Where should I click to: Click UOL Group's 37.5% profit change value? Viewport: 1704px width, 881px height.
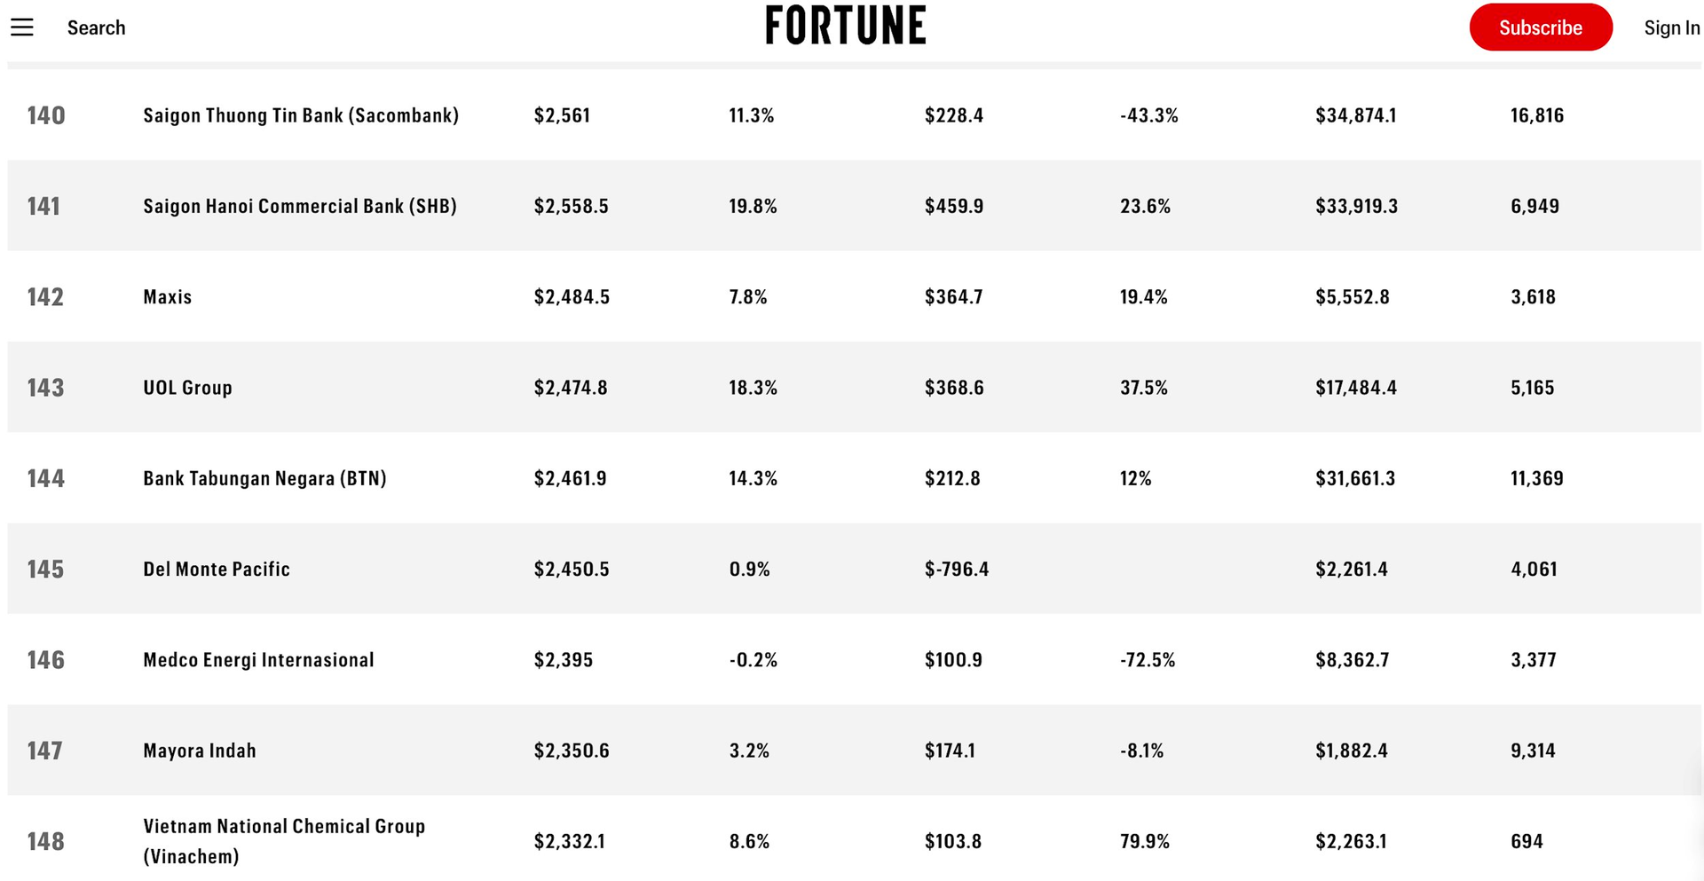pos(1144,388)
